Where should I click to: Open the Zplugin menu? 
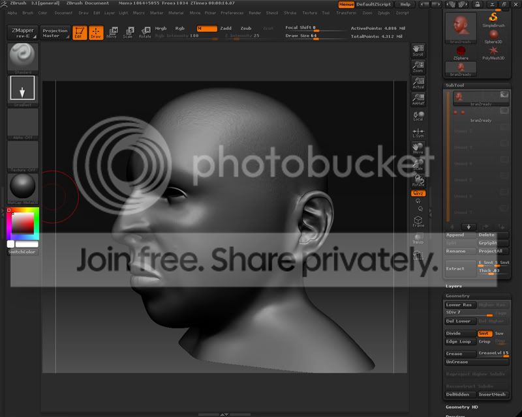[x=384, y=12]
